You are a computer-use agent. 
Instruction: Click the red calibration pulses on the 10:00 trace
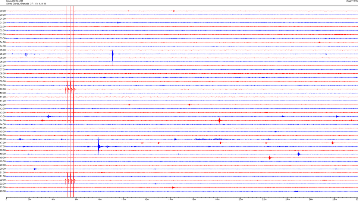click(x=70, y=89)
